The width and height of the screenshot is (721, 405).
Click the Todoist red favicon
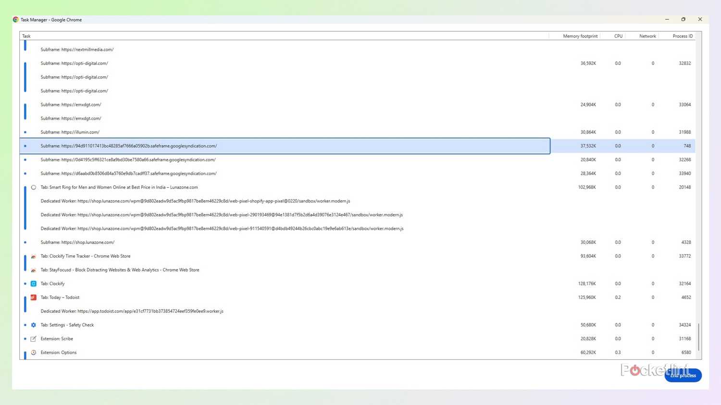34,298
